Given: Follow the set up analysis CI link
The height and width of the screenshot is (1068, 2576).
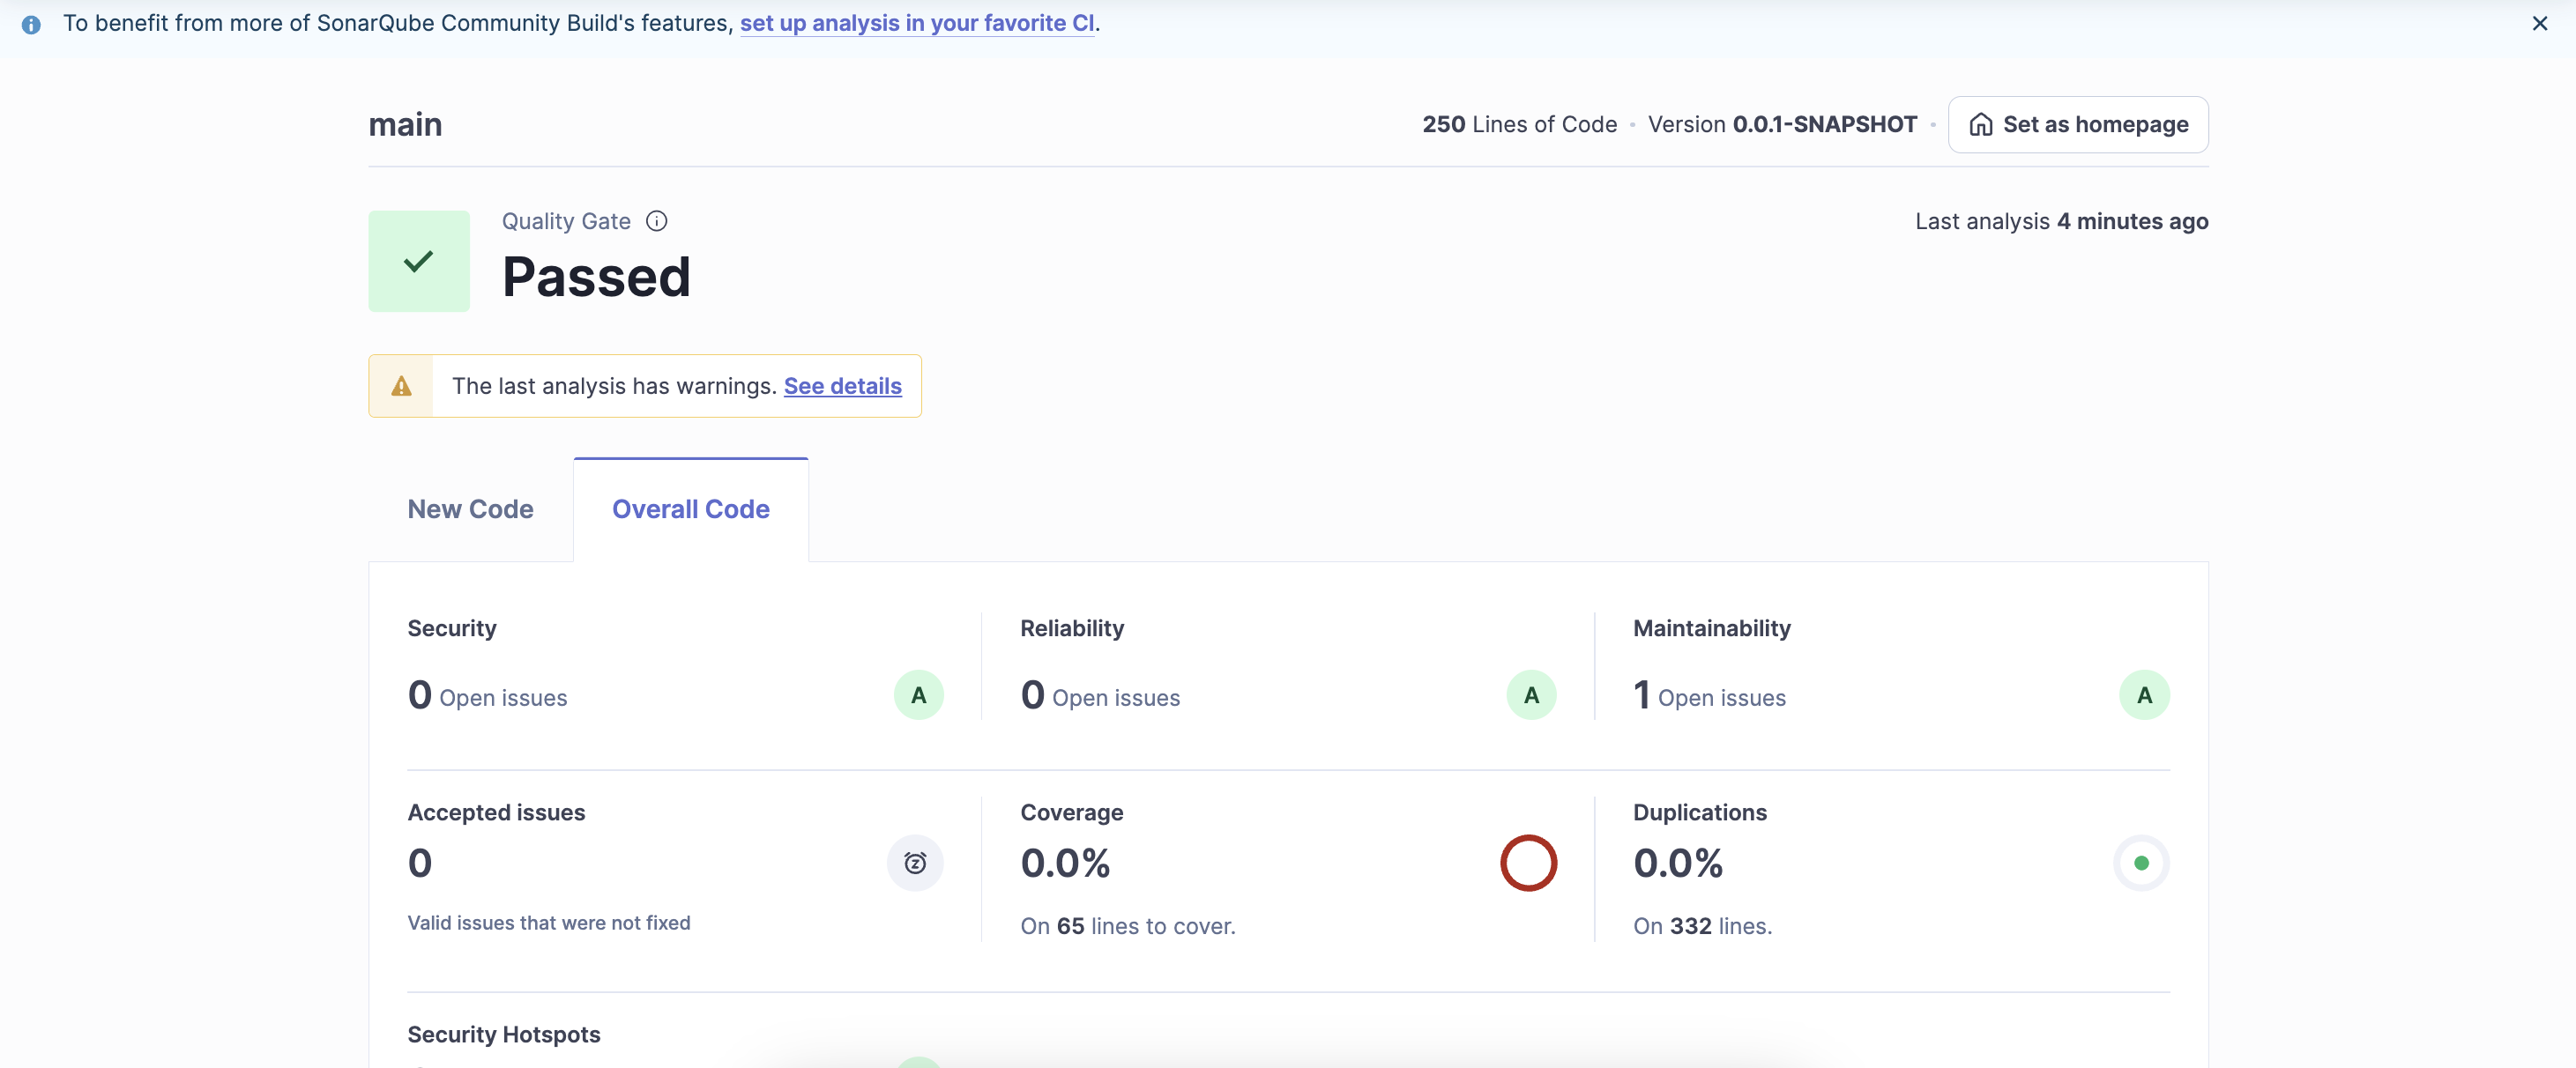Looking at the screenshot, I should click(916, 23).
